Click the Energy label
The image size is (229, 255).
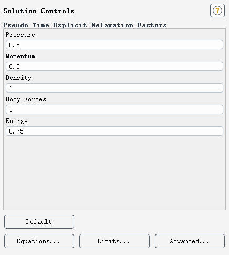[17, 121]
